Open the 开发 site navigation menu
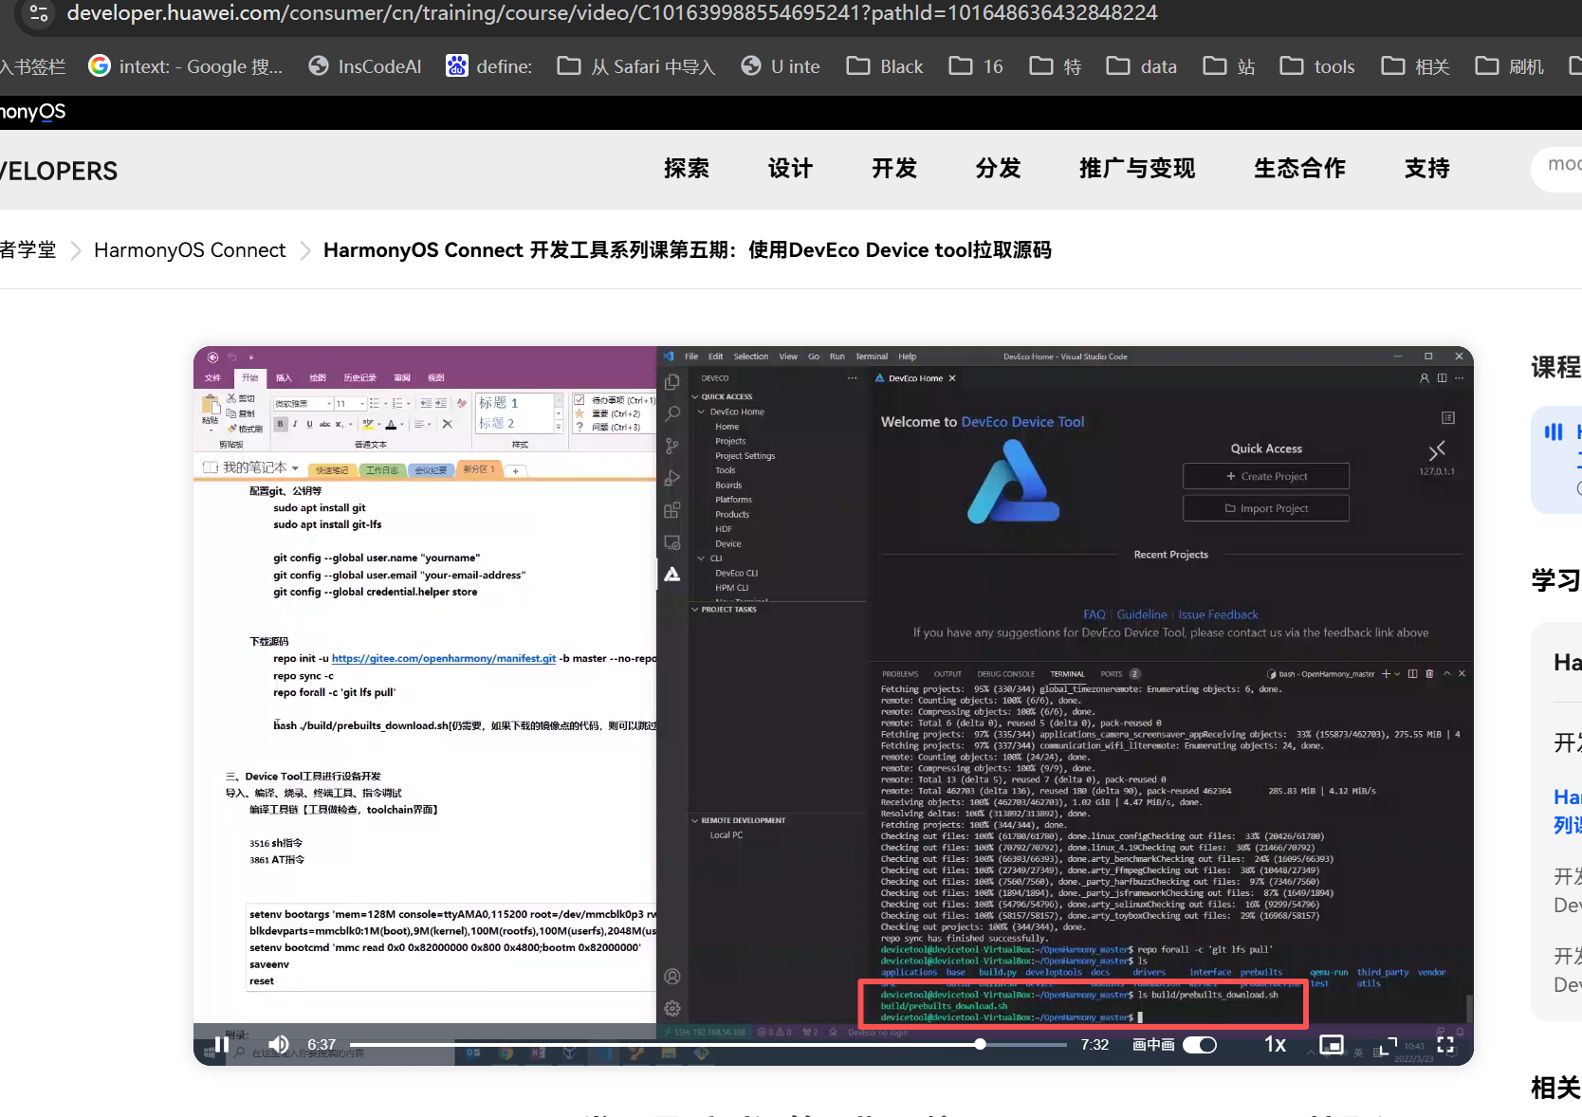1582x1117 pixels. 894,169
